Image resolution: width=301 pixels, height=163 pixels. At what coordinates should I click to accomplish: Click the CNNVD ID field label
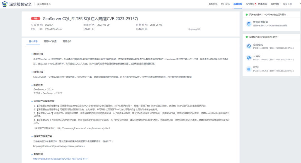tap(142, 29)
